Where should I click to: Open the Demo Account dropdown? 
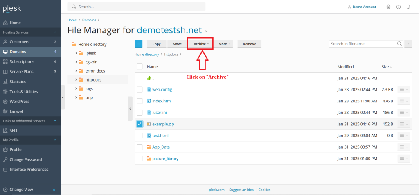[x=363, y=7]
